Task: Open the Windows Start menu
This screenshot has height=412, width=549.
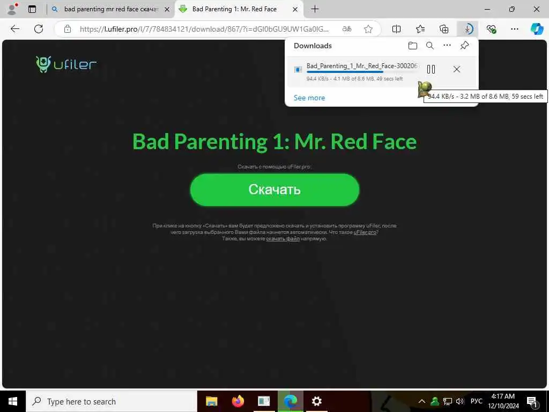Action: (13, 401)
